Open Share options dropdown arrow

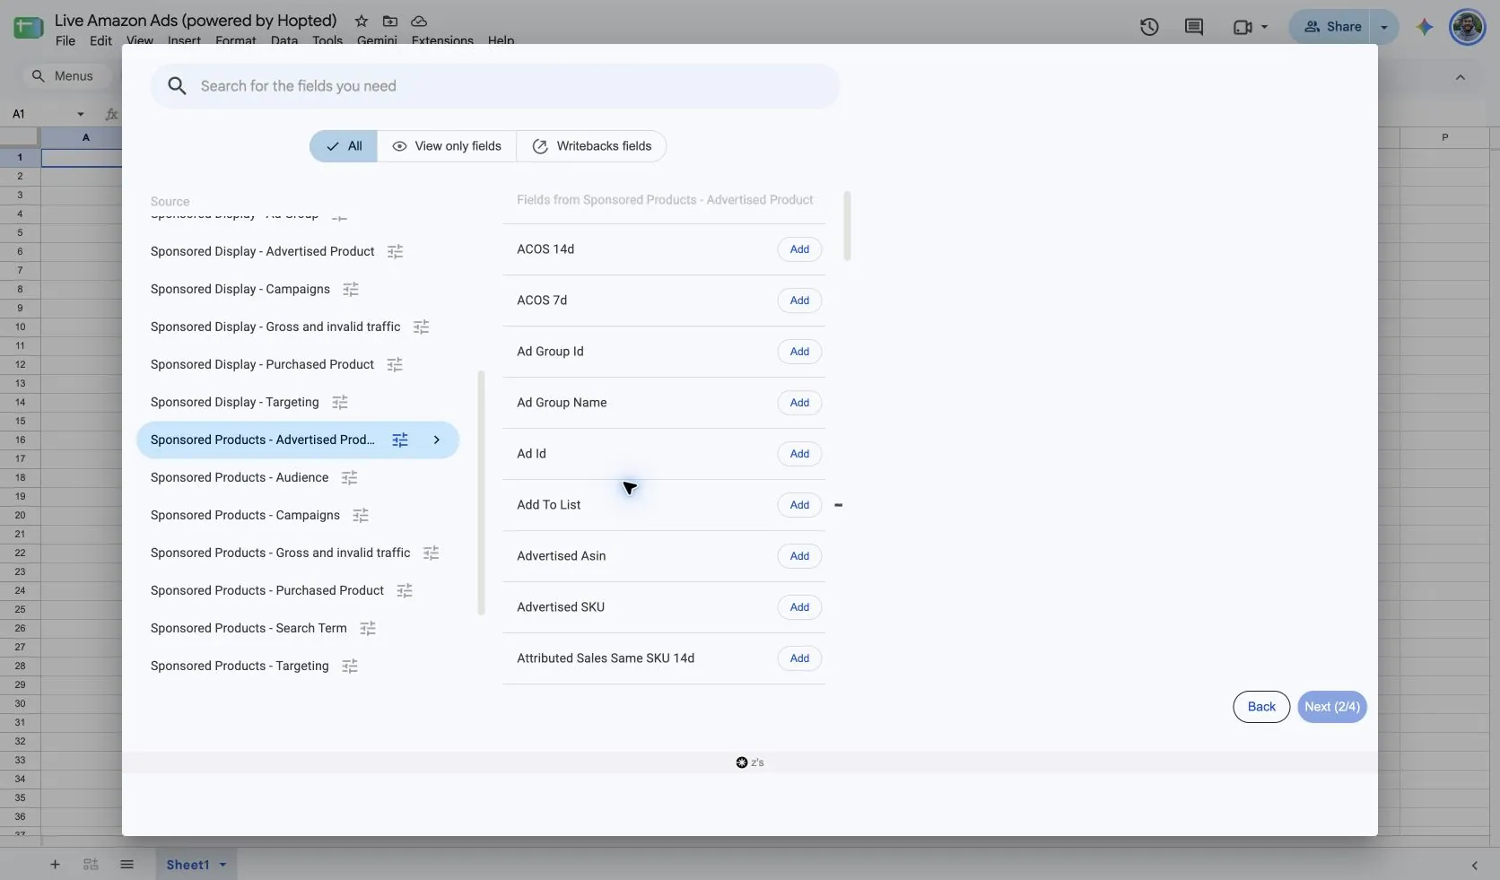(1384, 27)
